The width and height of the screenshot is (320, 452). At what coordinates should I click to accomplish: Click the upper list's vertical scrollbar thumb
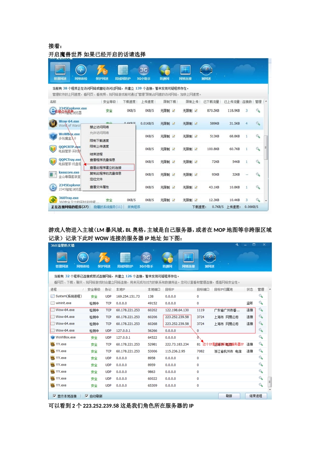click(266, 147)
